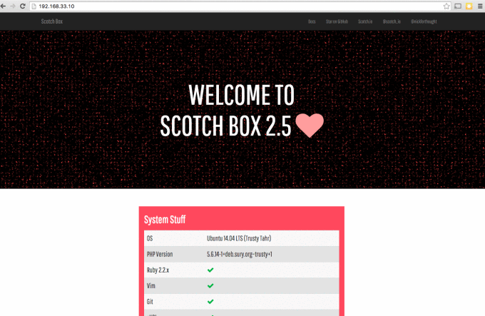Bookmark this page with the star icon

point(446,6)
